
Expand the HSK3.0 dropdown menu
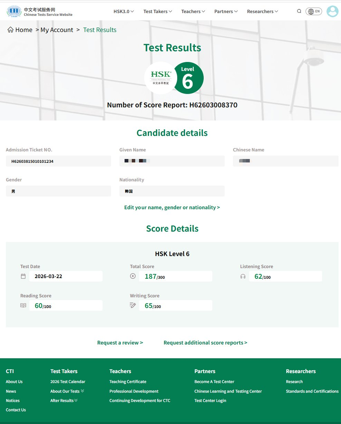124,11
